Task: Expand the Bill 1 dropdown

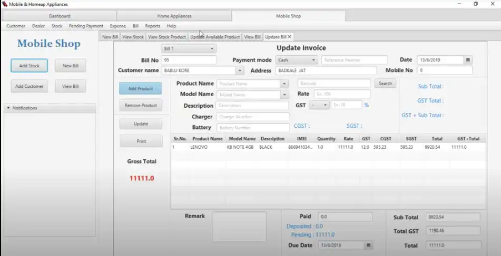Action: pos(212,49)
